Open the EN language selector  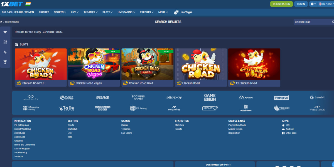[325, 4]
